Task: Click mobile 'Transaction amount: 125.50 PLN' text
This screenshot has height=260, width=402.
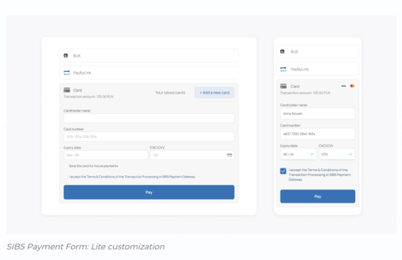Action: click(x=305, y=93)
